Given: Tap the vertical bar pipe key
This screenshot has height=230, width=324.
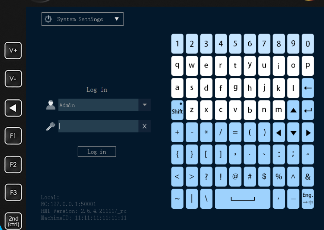Looking at the screenshot, I should pyautogui.click(x=192, y=199).
